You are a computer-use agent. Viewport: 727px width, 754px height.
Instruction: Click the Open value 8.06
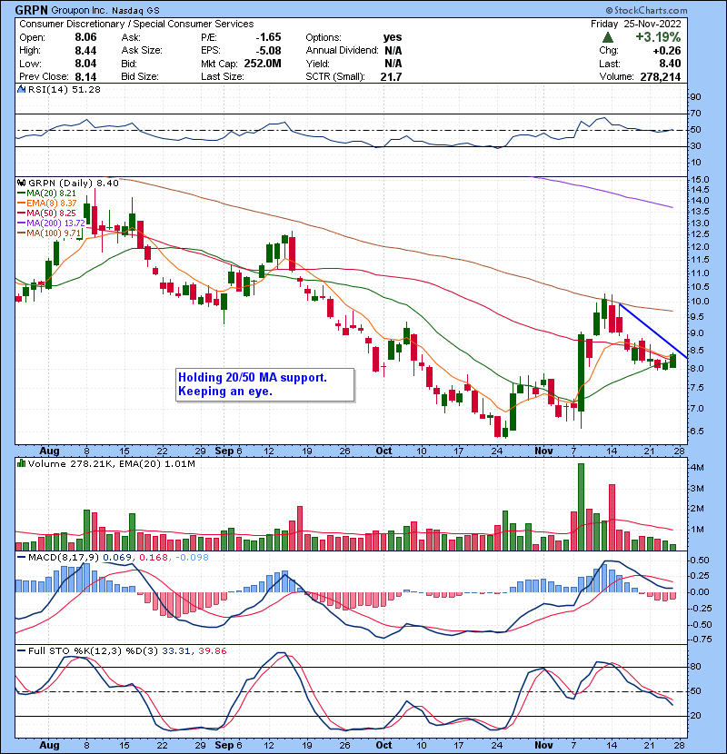tap(85, 37)
